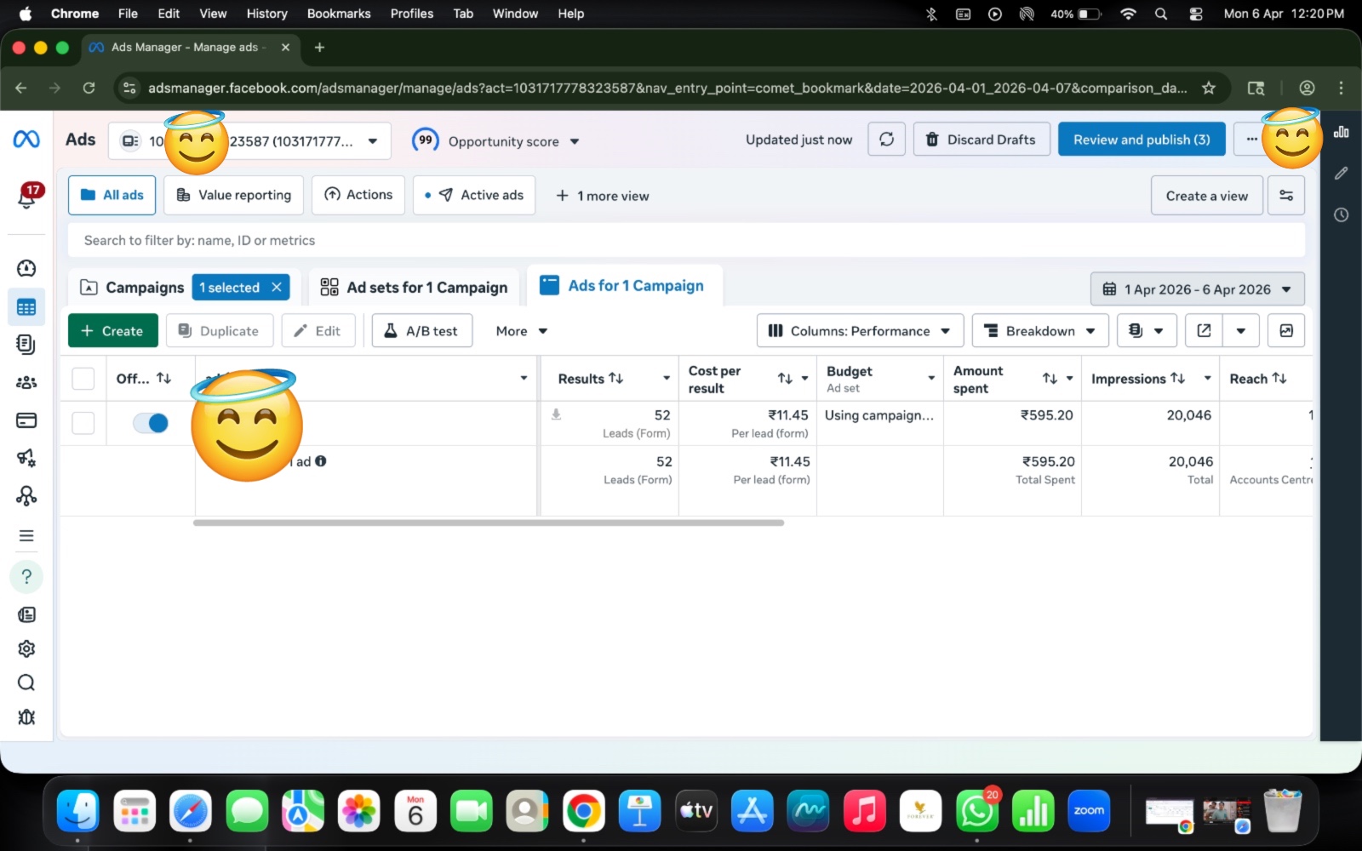Open Settings gear in left sidebar
Image resolution: width=1362 pixels, height=851 pixels.
click(26, 649)
